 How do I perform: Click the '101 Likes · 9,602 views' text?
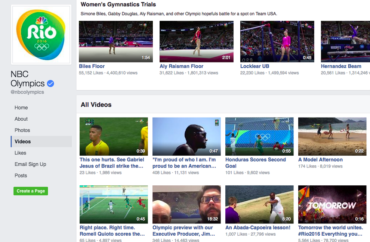tap(247, 173)
